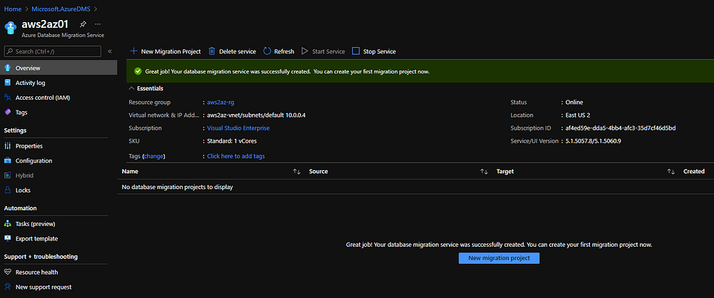The width and height of the screenshot is (714, 298).
Task: Sort the table by the Name column arrows
Action: click(x=297, y=172)
